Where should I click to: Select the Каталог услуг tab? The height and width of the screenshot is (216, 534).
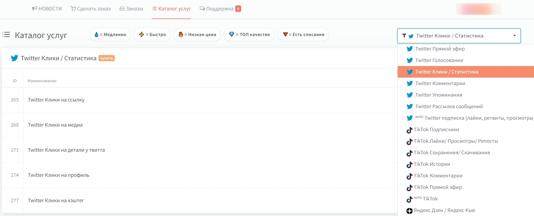point(171,9)
